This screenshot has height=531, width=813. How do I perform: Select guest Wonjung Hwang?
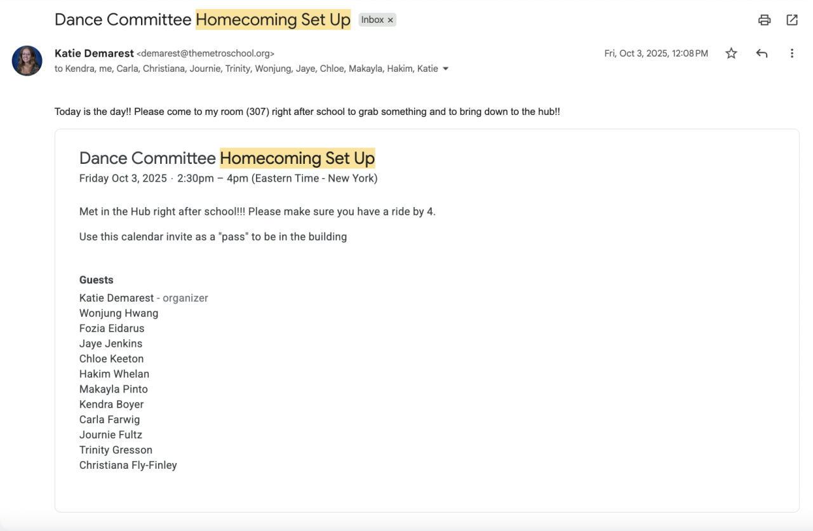pyautogui.click(x=119, y=313)
